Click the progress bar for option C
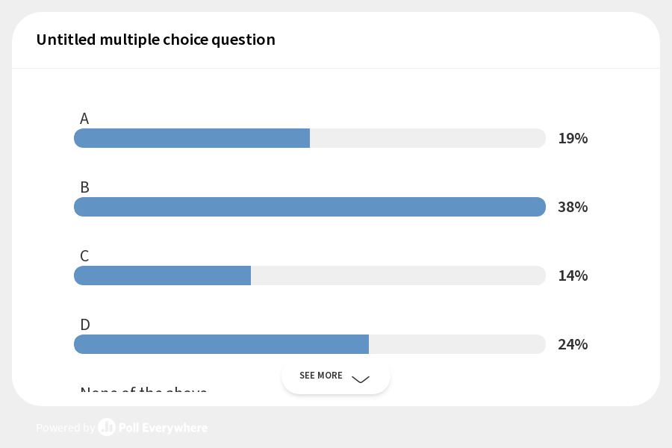 point(310,276)
